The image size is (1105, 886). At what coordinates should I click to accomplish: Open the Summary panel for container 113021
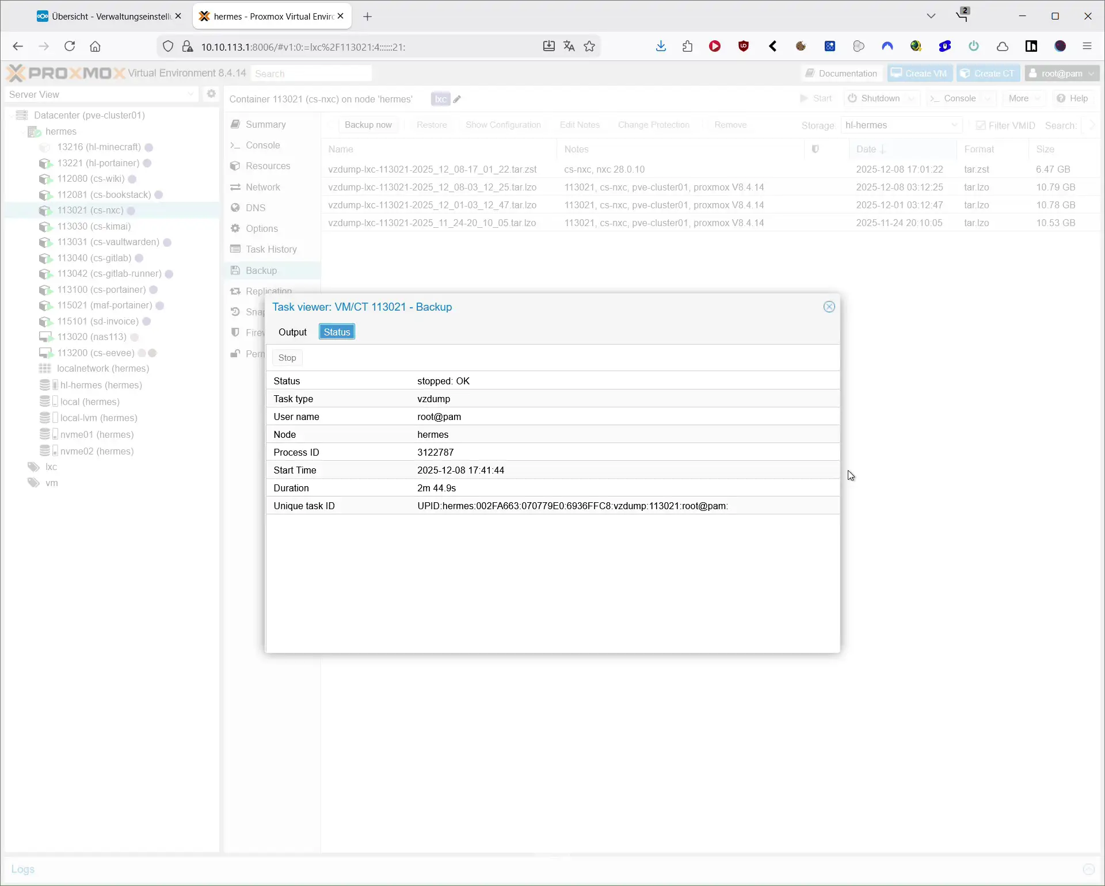265,124
